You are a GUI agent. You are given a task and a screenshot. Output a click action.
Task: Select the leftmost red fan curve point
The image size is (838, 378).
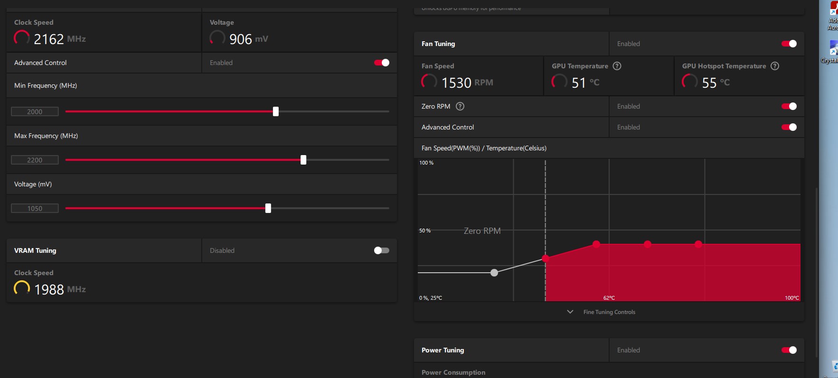(x=546, y=258)
